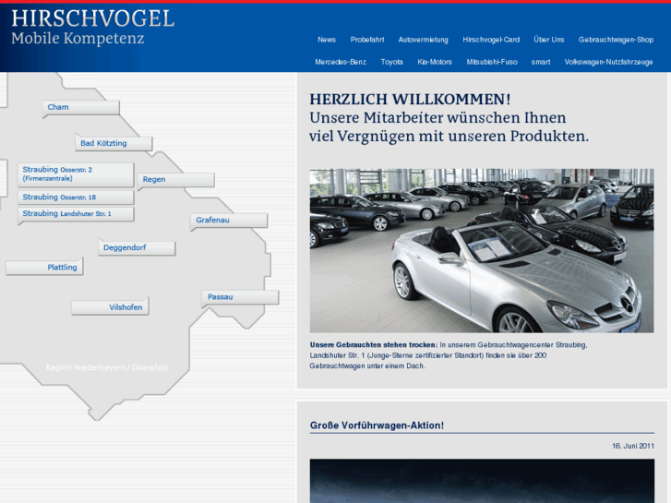
Task: Click the dark banner image under Vorführwagen-Aktion
Action: [482, 481]
